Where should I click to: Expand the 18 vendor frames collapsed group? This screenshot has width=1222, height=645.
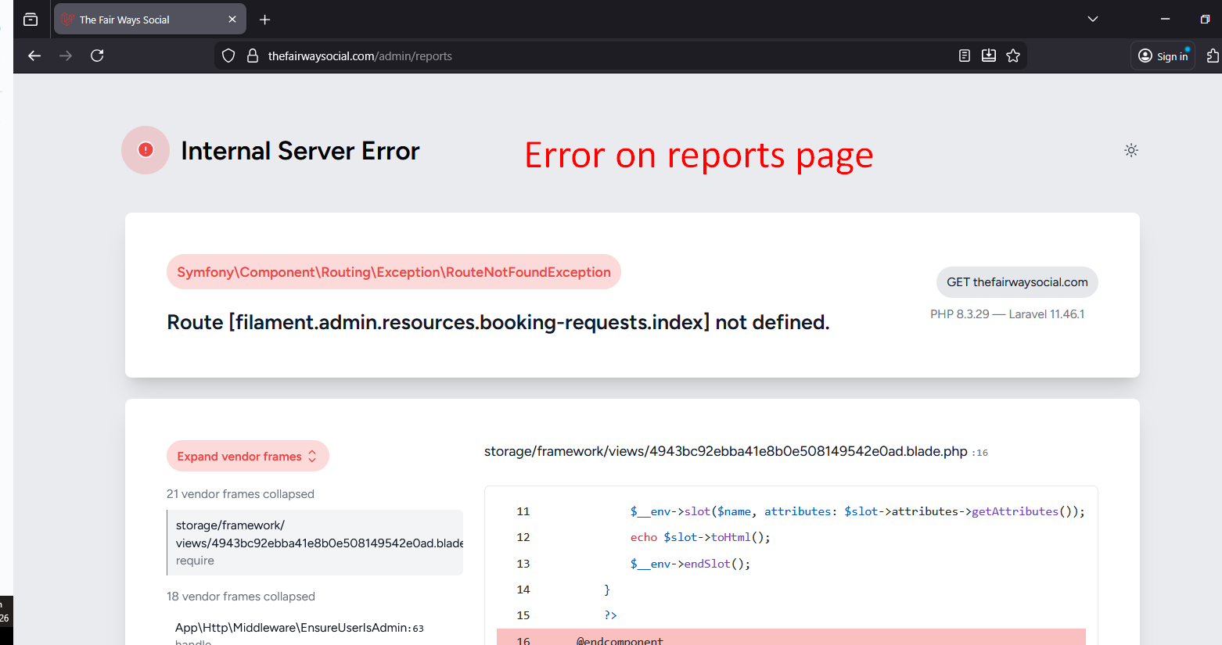coord(240,597)
